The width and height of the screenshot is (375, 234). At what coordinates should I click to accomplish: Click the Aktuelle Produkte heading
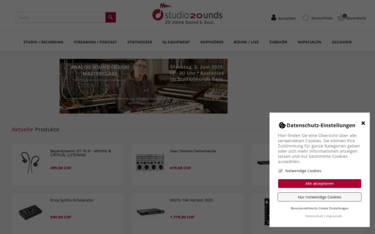click(36, 129)
